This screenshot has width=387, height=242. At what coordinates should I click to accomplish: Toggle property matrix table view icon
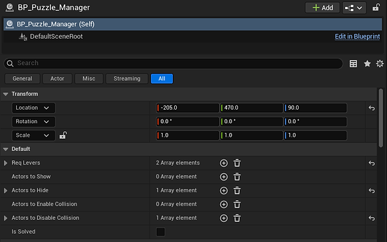click(x=353, y=63)
